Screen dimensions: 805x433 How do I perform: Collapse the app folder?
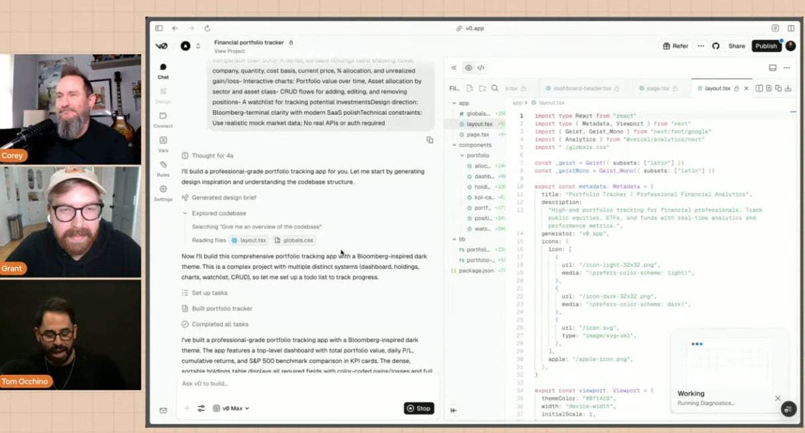[455, 103]
